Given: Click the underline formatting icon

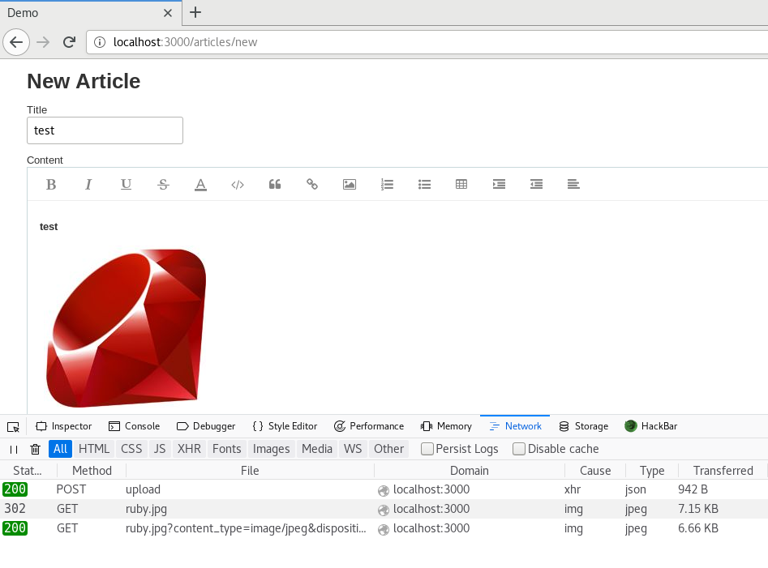Looking at the screenshot, I should click(x=126, y=185).
